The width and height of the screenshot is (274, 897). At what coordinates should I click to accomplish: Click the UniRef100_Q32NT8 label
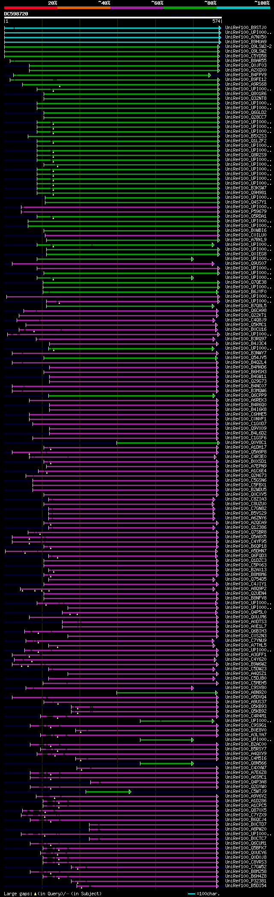click(x=246, y=99)
